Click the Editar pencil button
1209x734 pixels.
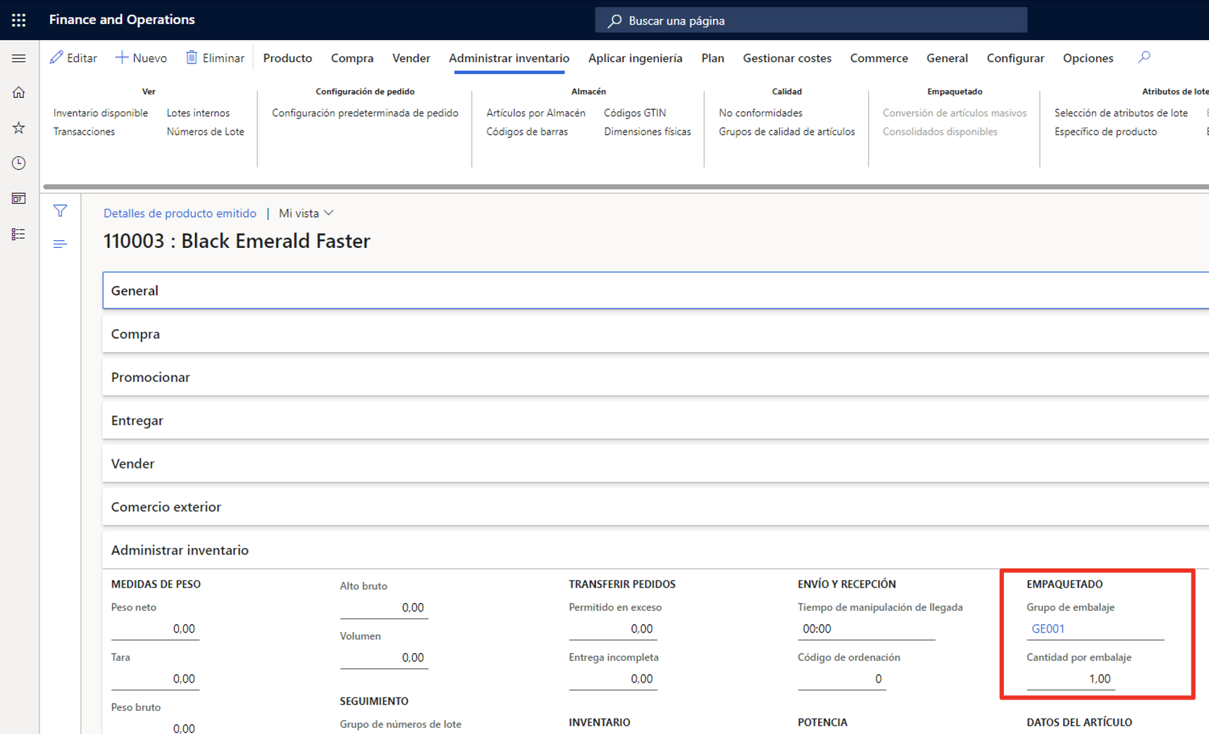click(x=73, y=58)
